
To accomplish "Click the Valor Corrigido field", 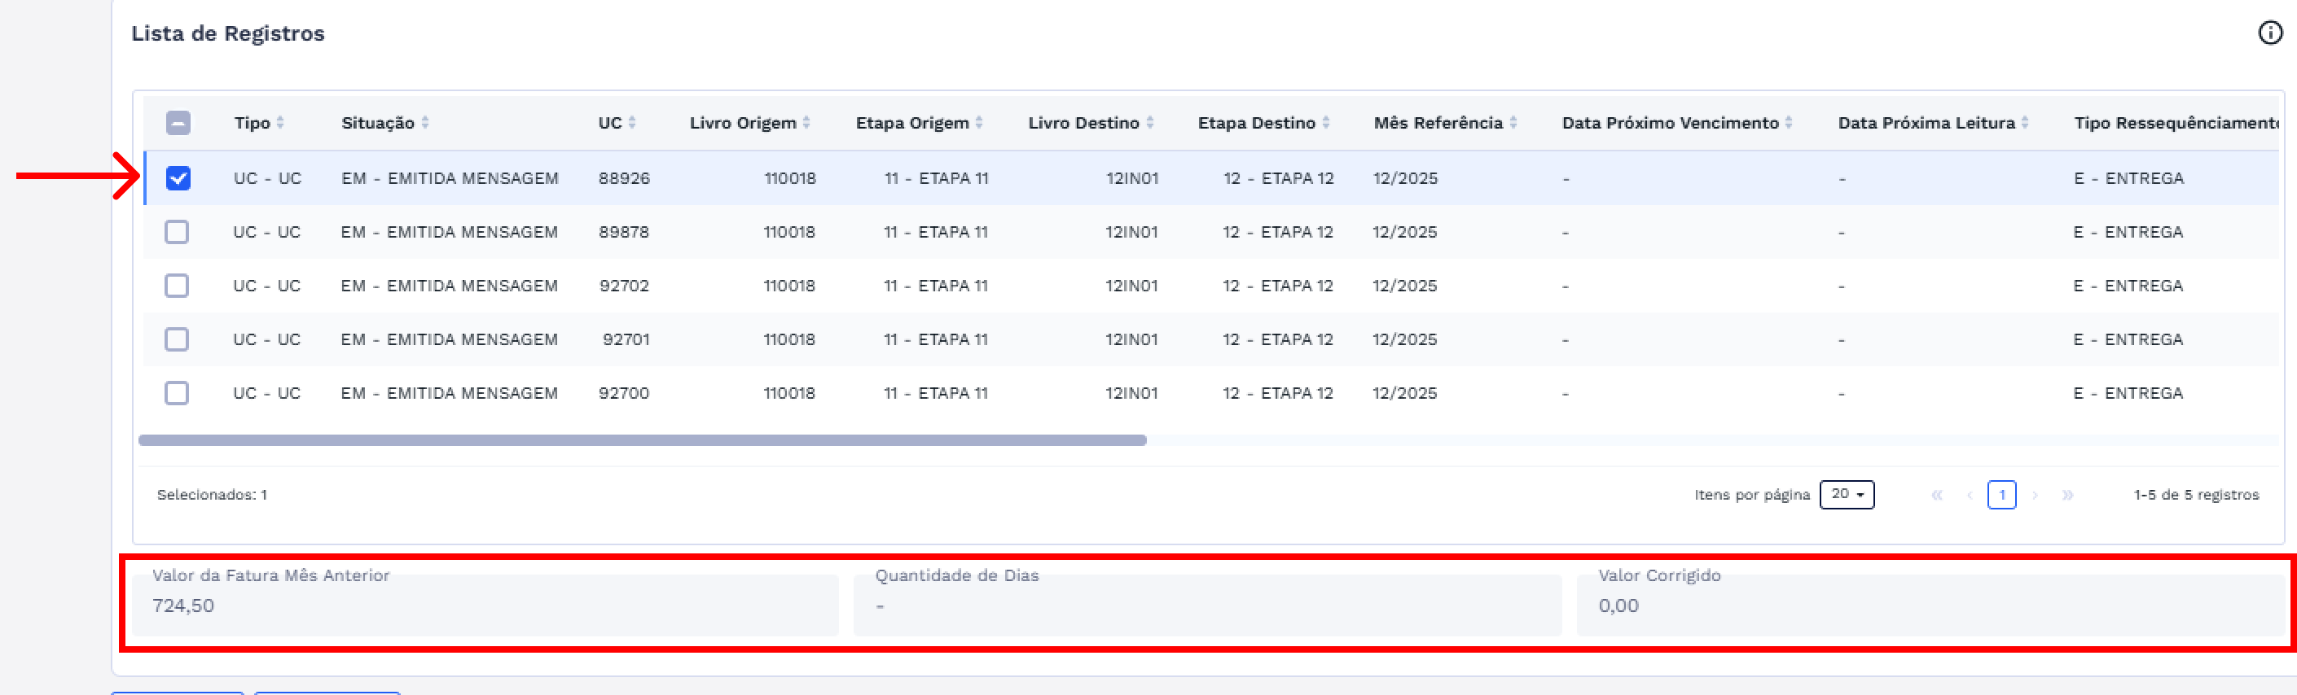I will coord(1930,604).
